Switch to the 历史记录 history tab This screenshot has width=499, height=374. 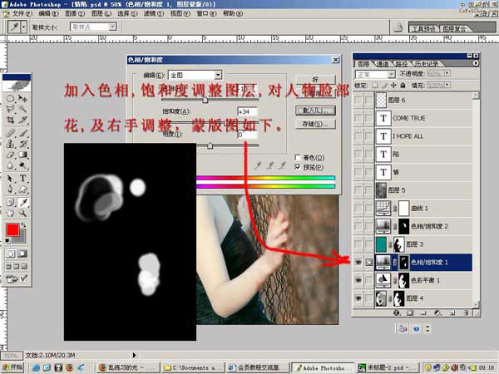click(x=426, y=64)
